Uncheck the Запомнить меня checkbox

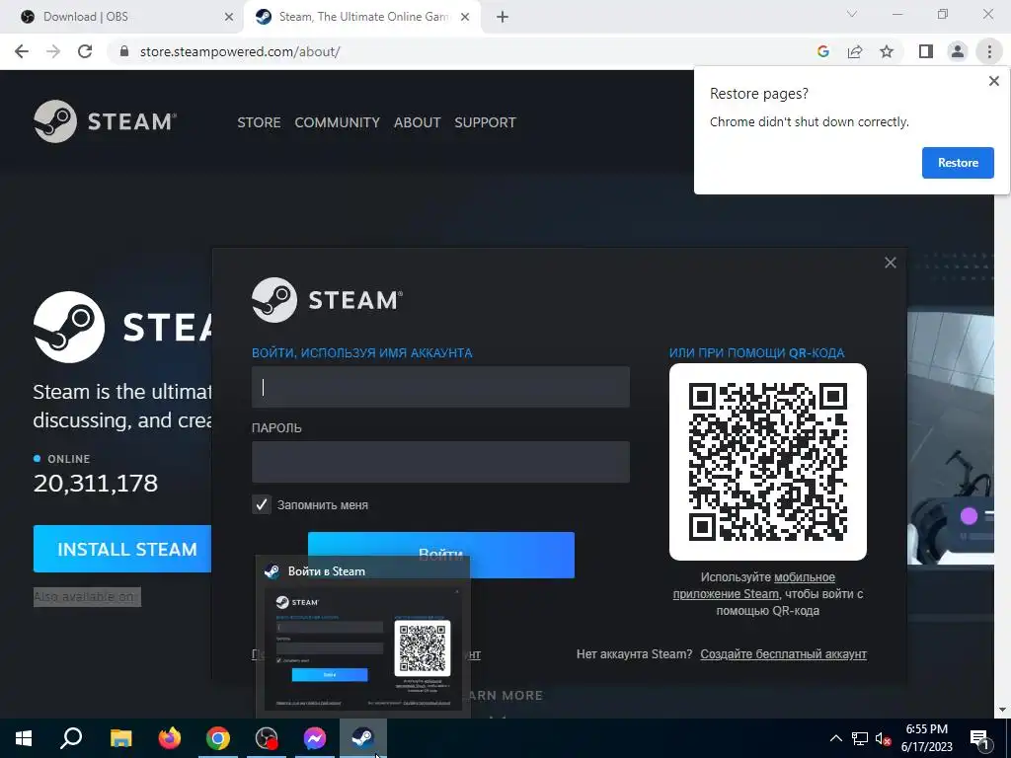[x=261, y=504]
